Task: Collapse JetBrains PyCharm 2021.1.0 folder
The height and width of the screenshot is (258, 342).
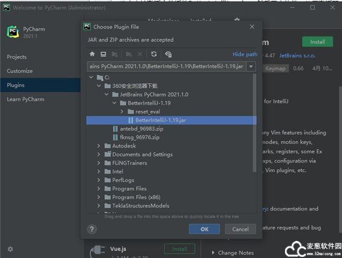Action: click(x=107, y=95)
